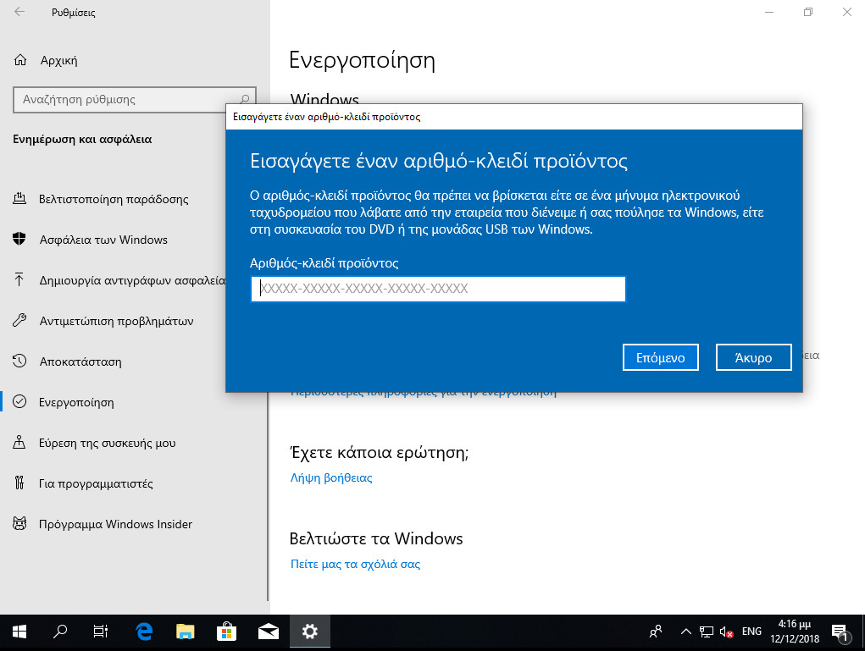Viewport: 865px width, 651px height.
Task: Open the Mail app from the taskbar
Action: (x=268, y=632)
